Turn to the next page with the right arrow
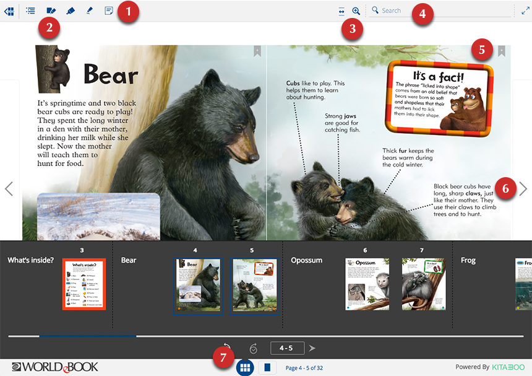 coord(523,188)
